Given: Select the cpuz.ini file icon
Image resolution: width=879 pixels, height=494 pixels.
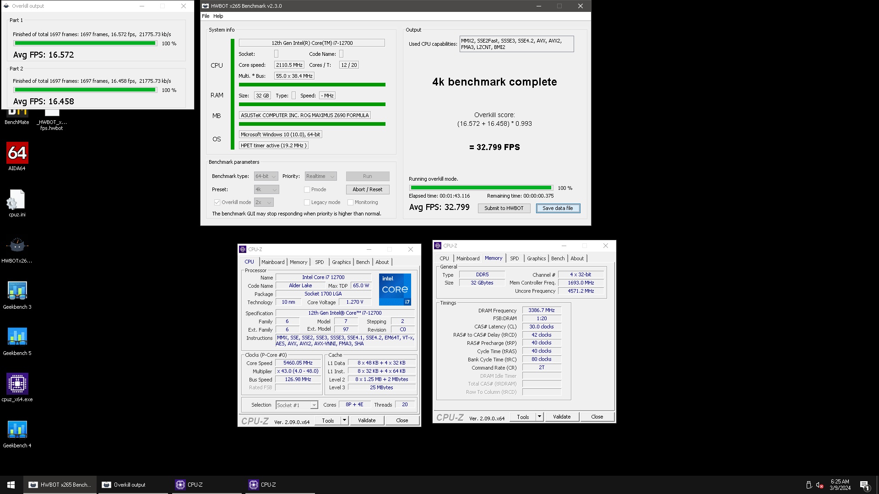Looking at the screenshot, I should click(x=17, y=203).
